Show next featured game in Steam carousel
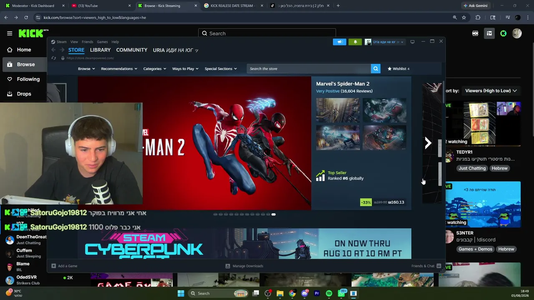Viewport: 534px width, 300px height. point(428,143)
